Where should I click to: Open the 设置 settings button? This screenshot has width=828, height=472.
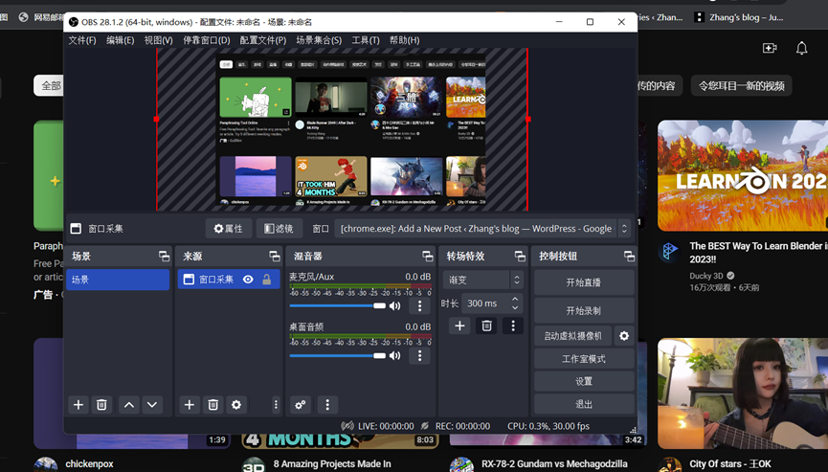click(584, 381)
